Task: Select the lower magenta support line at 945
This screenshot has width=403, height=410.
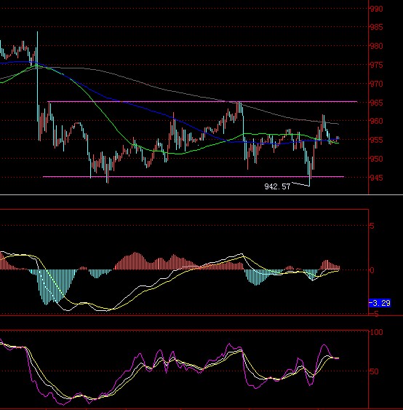Action: click(x=193, y=177)
